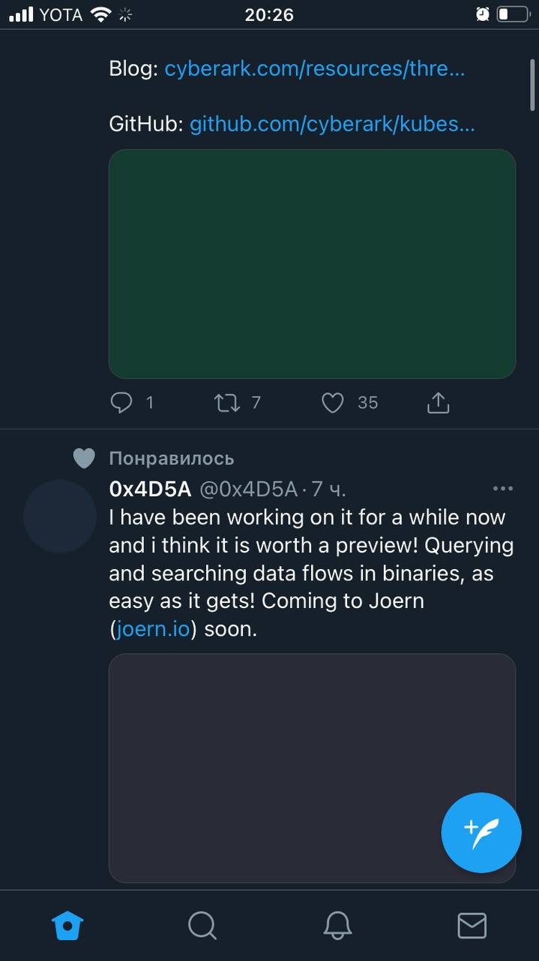Open the cyberark.com/resources blog link
The height and width of the screenshot is (961, 539).
coord(315,69)
